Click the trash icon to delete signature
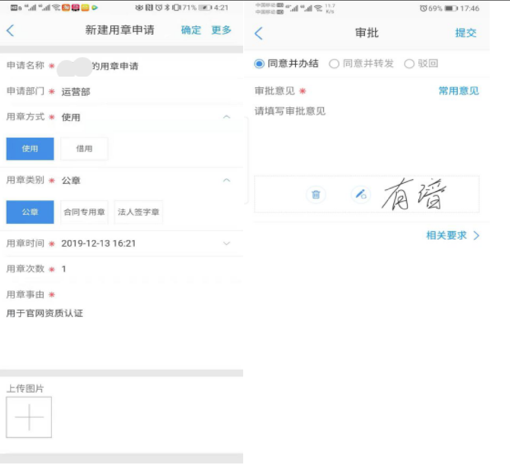The height and width of the screenshot is (476, 510). click(316, 195)
